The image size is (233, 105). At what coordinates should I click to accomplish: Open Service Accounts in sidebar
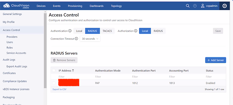(x=16, y=53)
